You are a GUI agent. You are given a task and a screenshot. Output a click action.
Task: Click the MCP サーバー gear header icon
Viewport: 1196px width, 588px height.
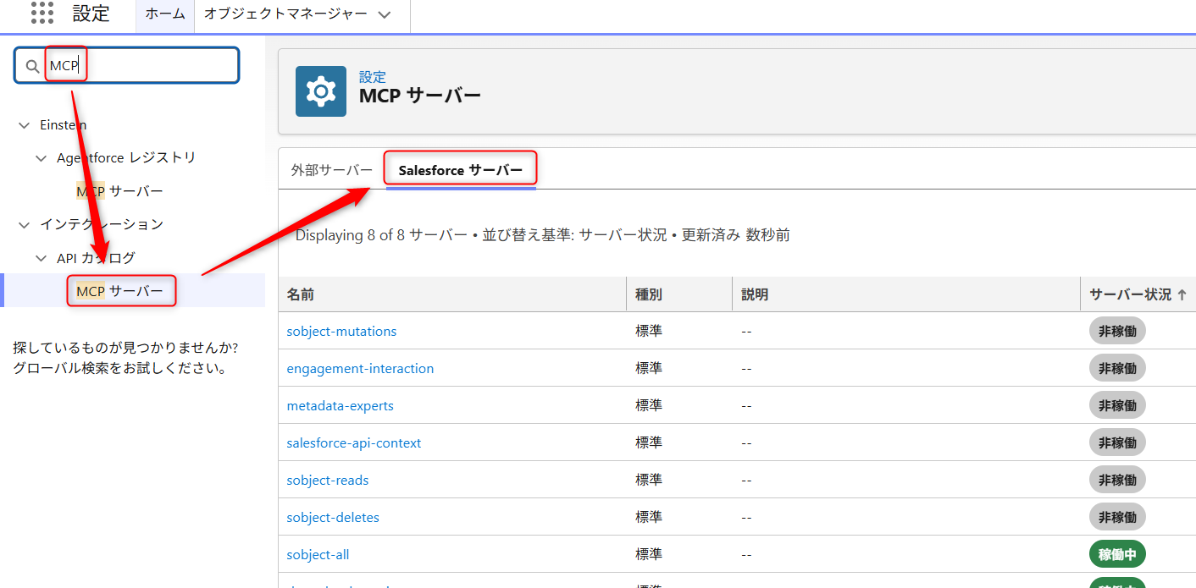tap(321, 91)
